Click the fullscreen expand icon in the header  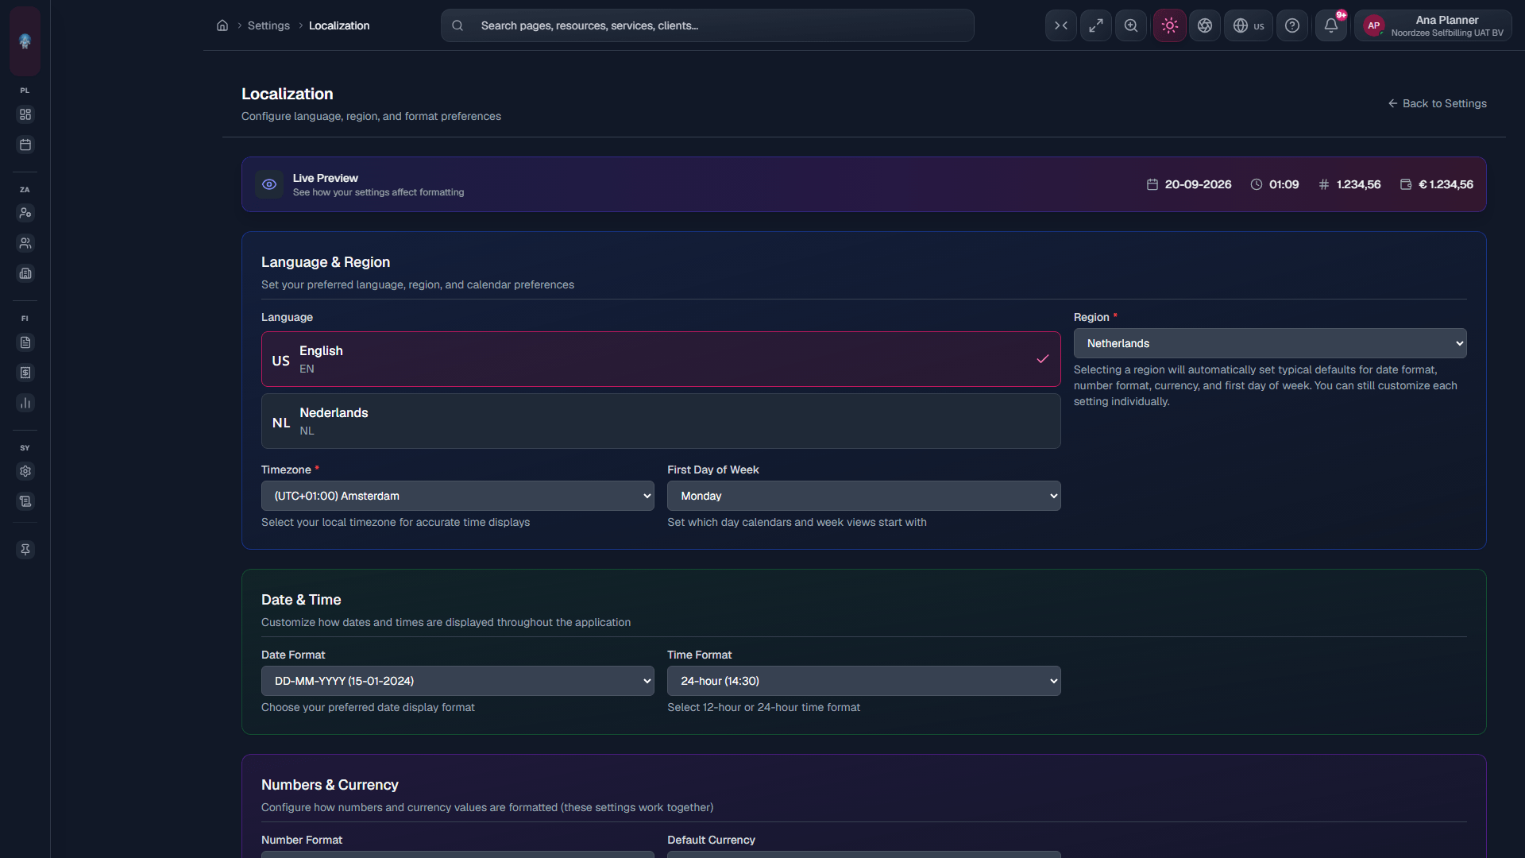[1096, 25]
